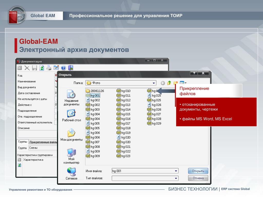Click the green refresh icon in Документация toolbar
263x197 pixels.
[42, 68]
